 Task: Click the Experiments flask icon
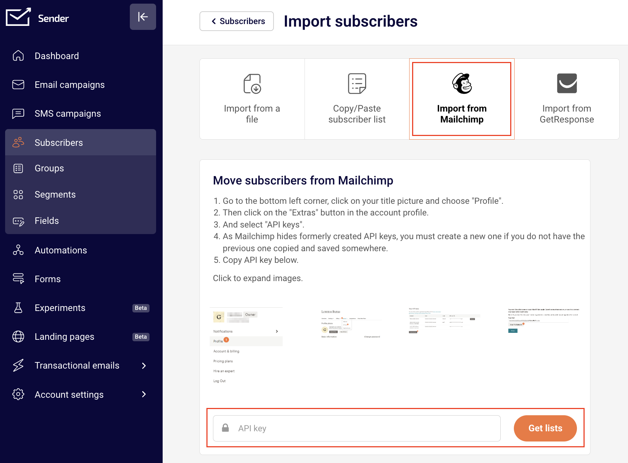point(18,308)
